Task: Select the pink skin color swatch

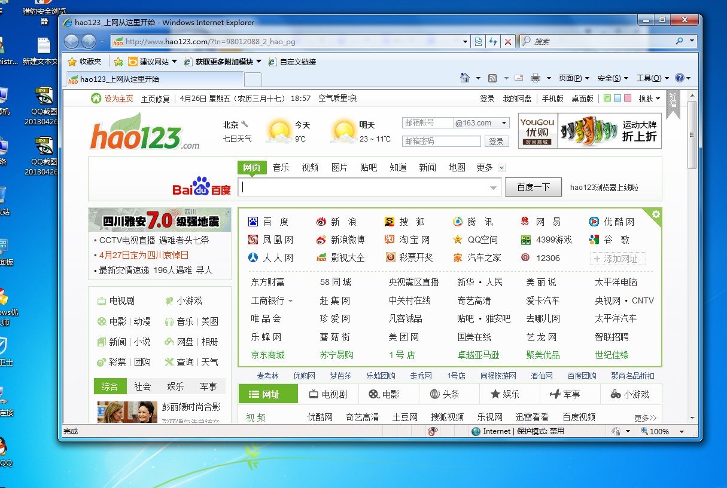Action: (x=627, y=99)
